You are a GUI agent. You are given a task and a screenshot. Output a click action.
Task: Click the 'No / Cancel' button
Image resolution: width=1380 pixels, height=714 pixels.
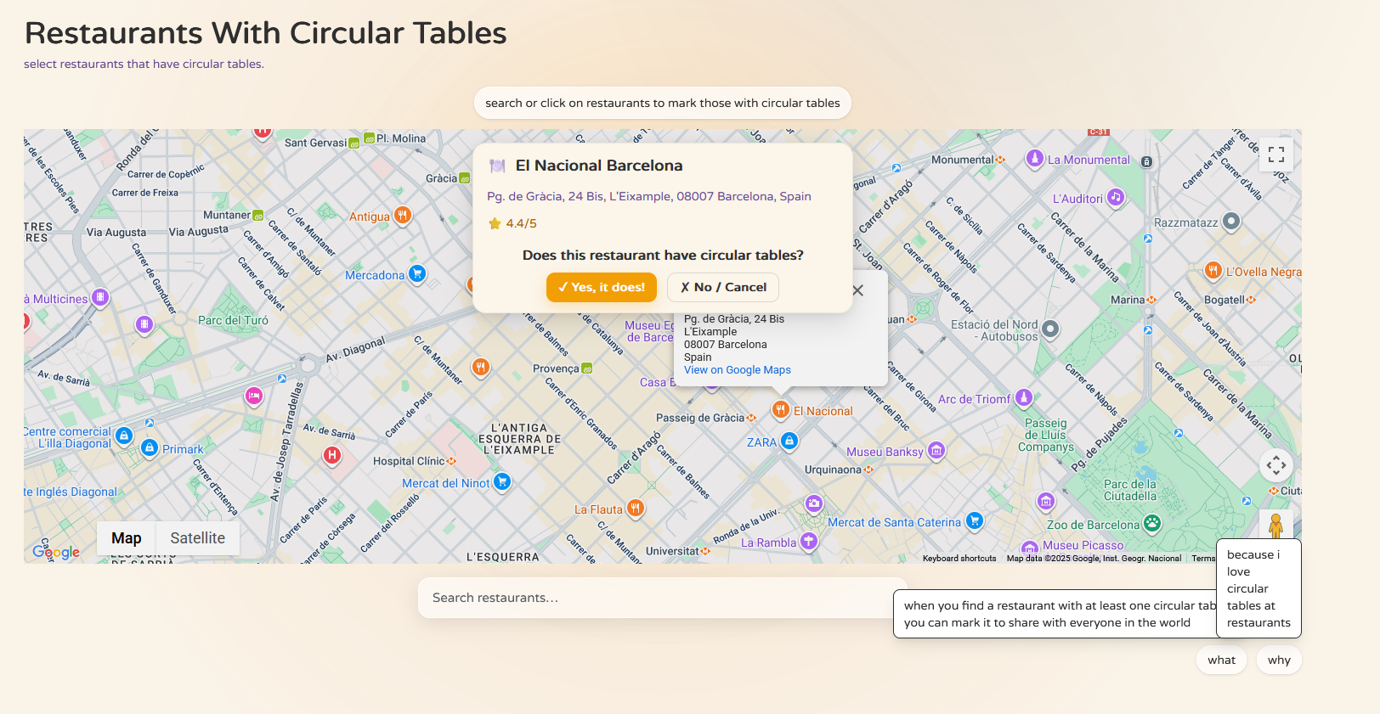coord(723,287)
